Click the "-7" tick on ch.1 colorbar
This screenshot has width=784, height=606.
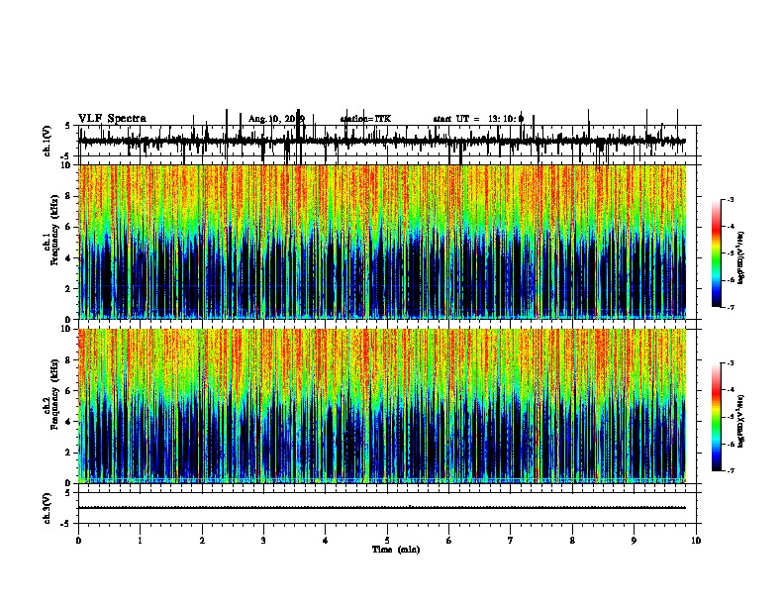[731, 307]
